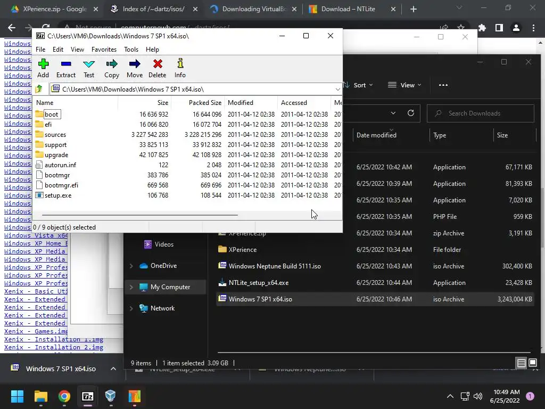Open the View dropdown in File Explorer

[x=404, y=85]
